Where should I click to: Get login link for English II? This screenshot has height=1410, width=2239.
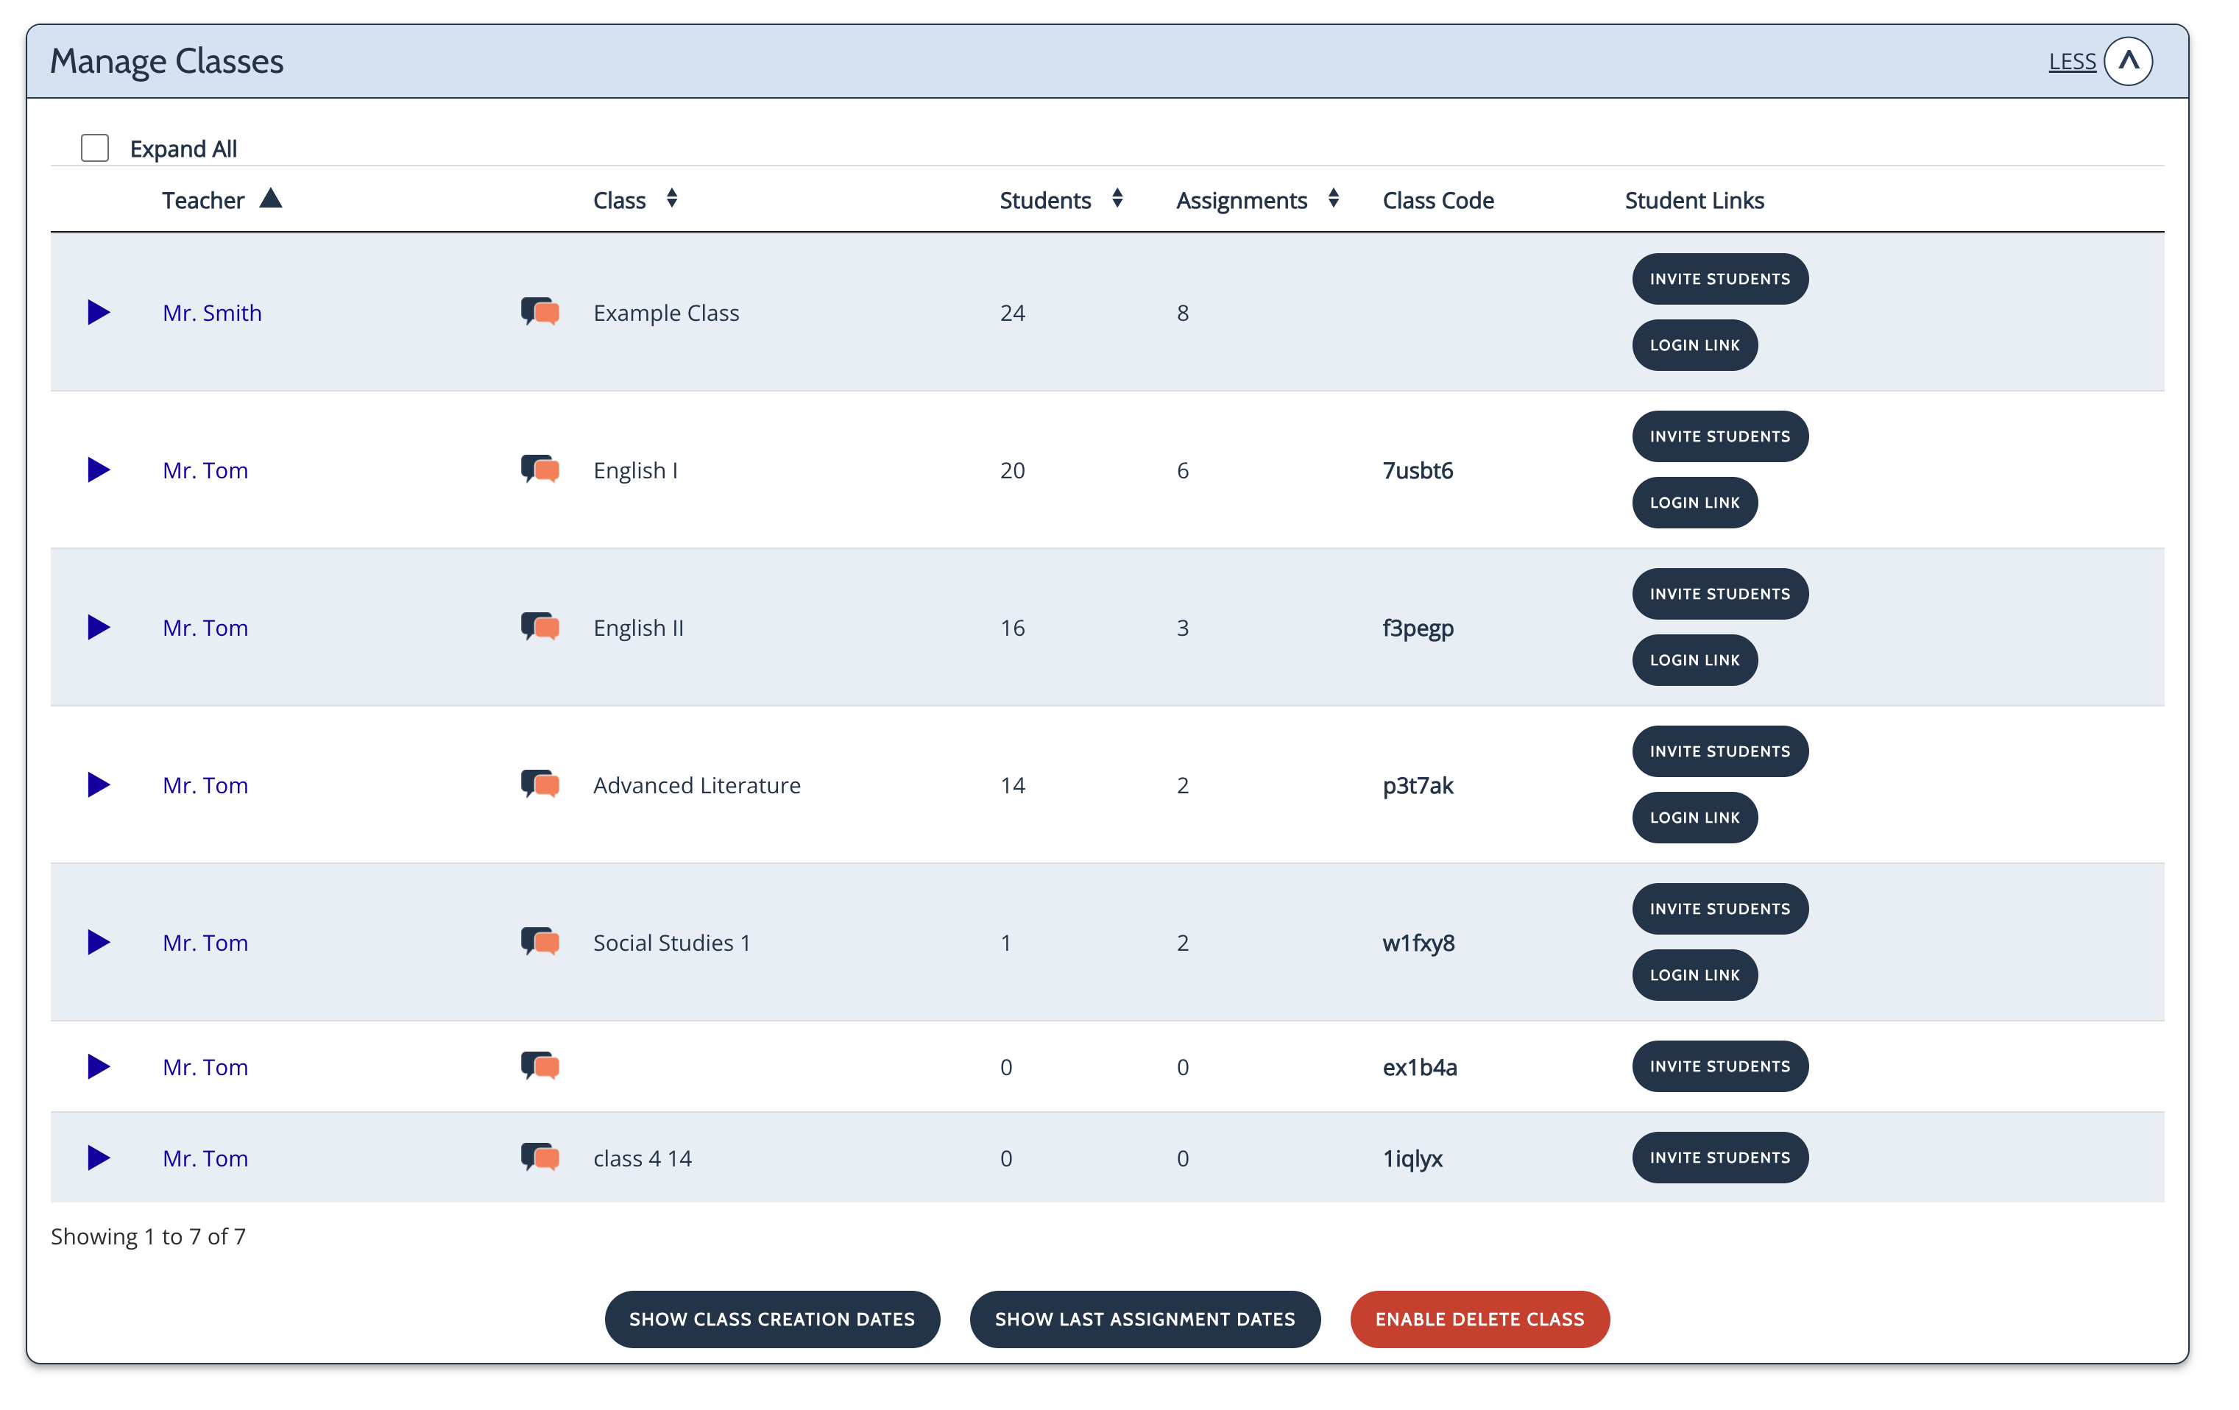(x=1694, y=660)
